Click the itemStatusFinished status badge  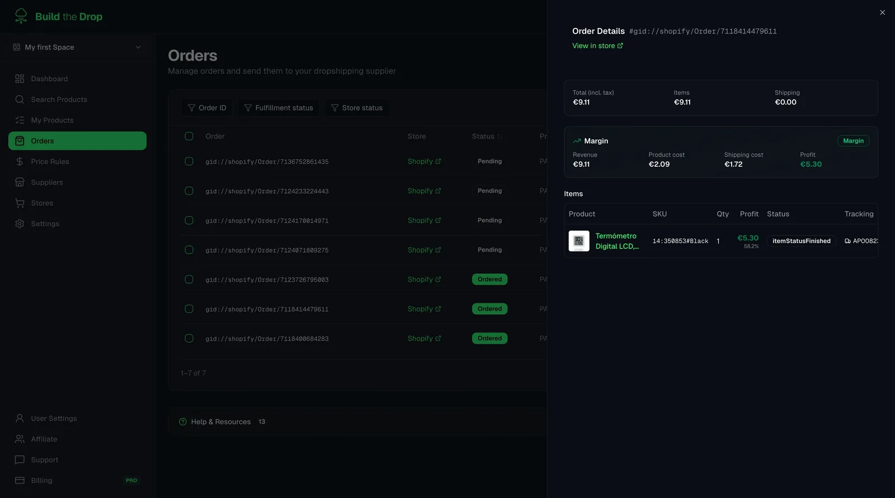coord(801,241)
